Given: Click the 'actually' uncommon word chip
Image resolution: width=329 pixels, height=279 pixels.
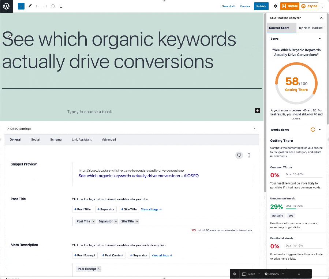Looking at the screenshot, I should click(277, 215).
